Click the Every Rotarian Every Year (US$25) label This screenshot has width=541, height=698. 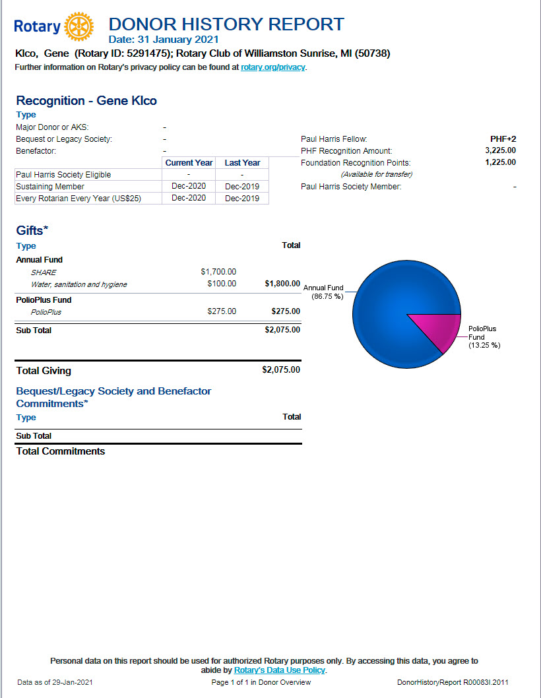79,199
